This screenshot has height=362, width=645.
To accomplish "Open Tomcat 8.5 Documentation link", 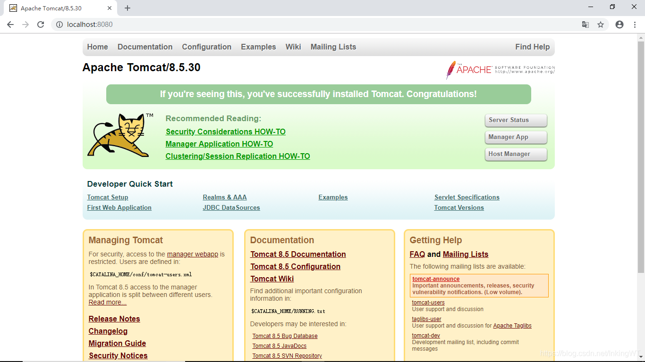I will pos(298,255).
